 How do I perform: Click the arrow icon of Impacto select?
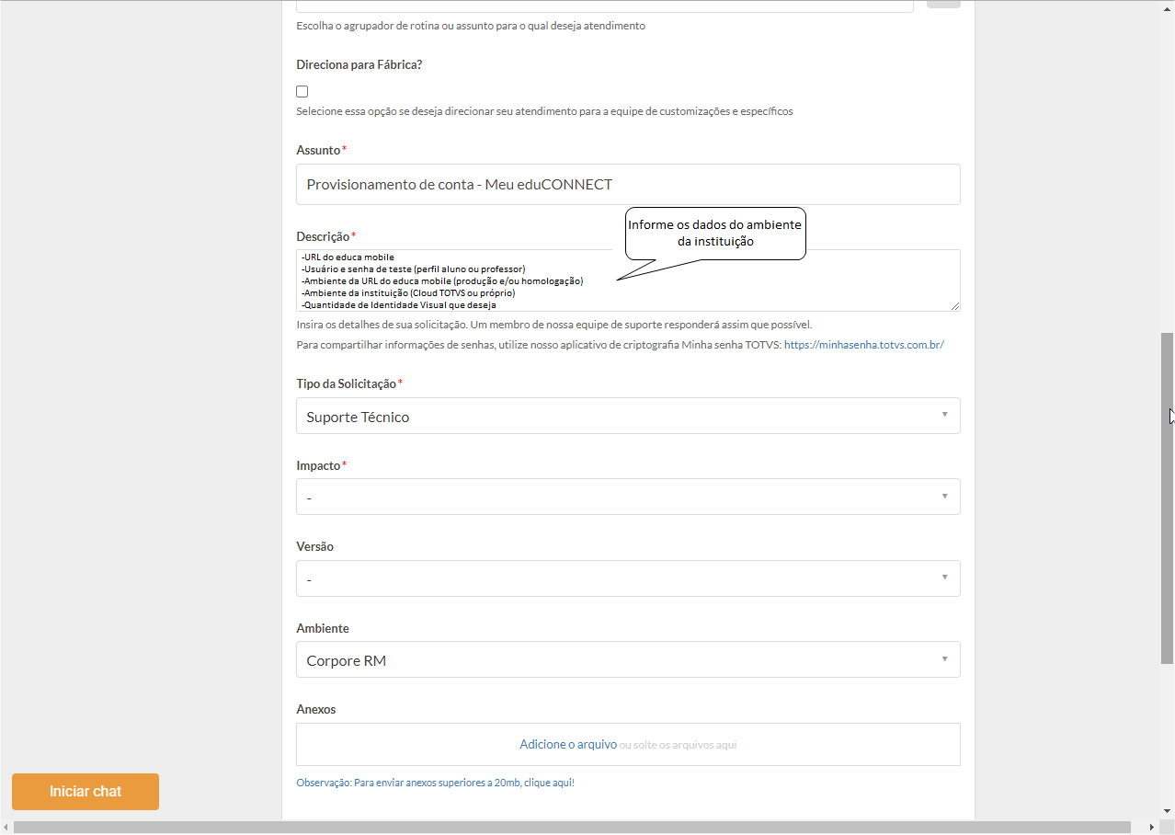(x=944, y=496)
